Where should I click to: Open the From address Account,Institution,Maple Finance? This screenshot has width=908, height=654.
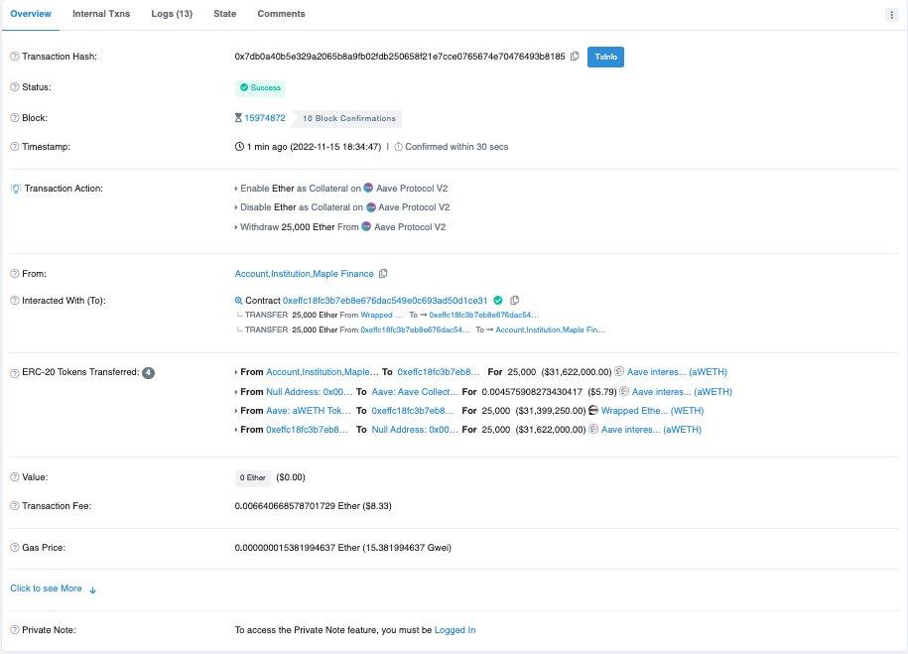coord(304,274)
